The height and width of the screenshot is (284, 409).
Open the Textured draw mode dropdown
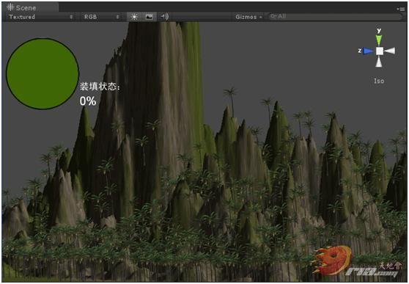[x=41, y=17]
